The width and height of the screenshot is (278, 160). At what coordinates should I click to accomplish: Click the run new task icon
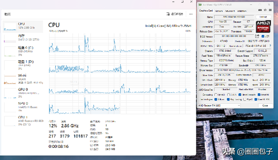tap(168, 14)
